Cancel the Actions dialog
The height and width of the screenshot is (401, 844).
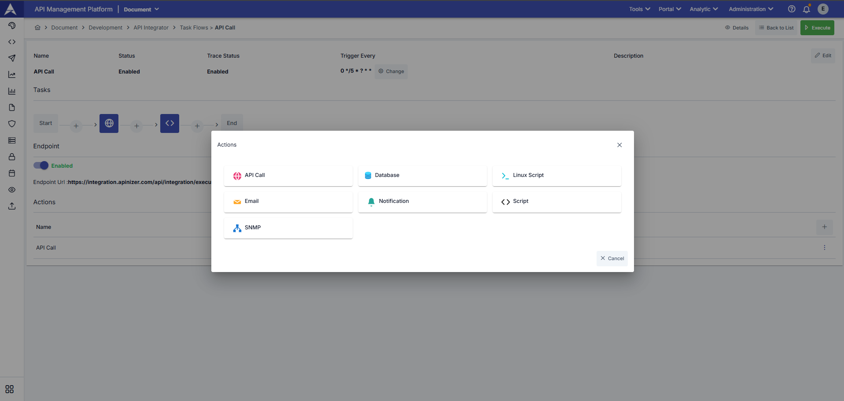[x=612, y=258]
